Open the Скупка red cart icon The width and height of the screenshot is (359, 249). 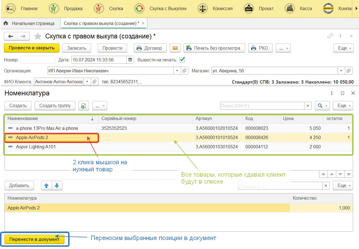pyautogui.click(x=99, y=8)
